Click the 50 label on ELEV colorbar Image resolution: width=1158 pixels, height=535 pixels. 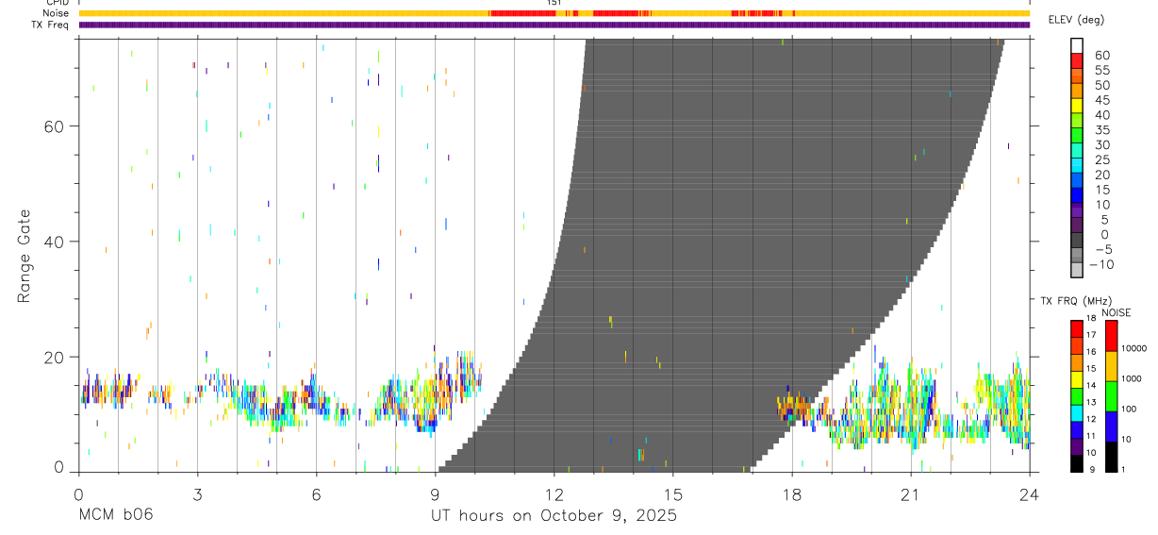point(1101,85)
